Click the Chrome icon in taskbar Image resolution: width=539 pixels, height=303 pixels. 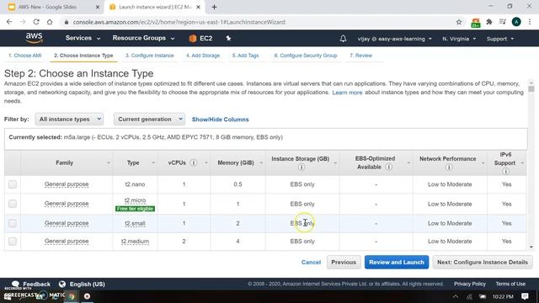[71, 296]
